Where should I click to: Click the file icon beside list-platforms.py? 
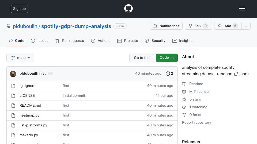click(13, 125)
